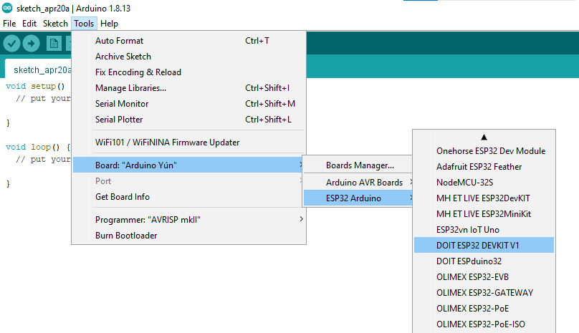Expand ESP32 Arduino submenu
The width and height of the screenshot is (579, 333).
point(358,198)
